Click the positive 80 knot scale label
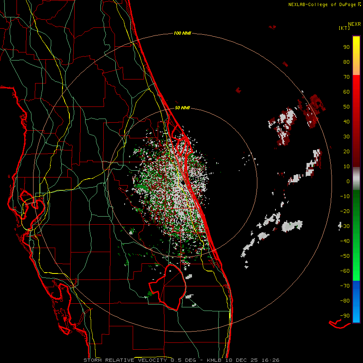 pyautogui.click(x=346, y=62)
